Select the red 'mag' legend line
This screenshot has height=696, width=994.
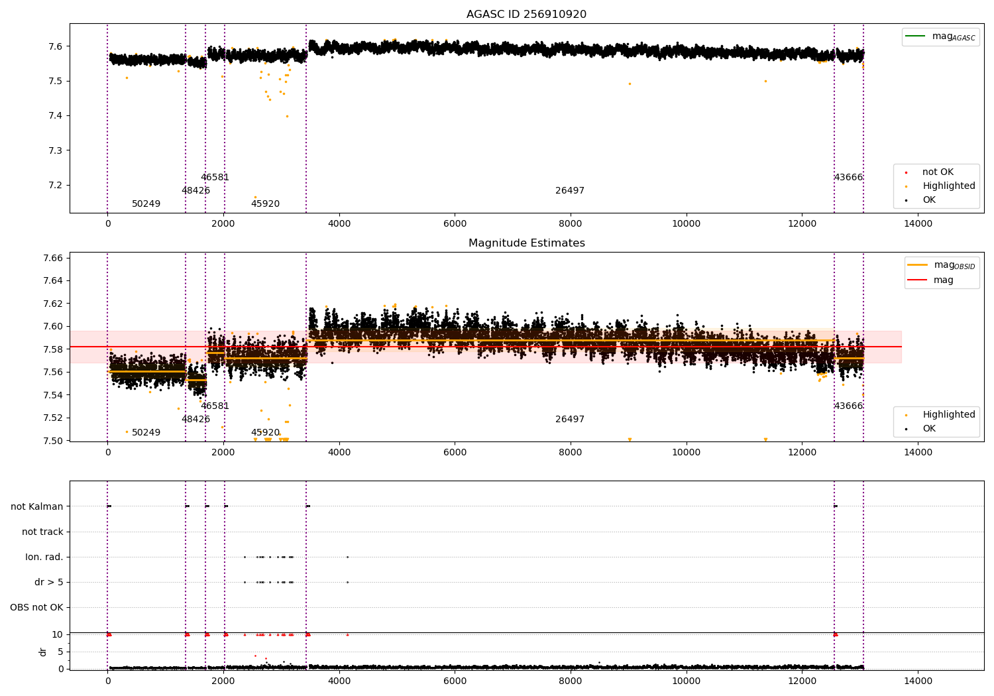918,280
